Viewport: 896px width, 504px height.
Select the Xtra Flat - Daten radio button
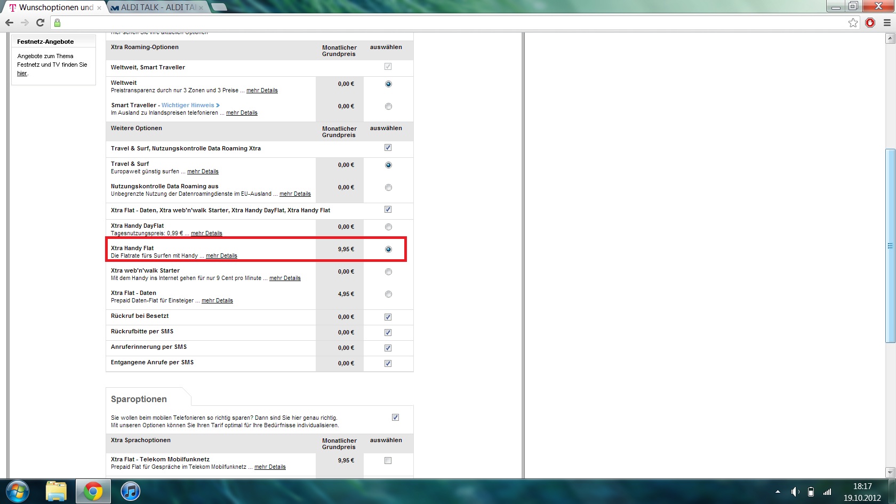point(388,294)
